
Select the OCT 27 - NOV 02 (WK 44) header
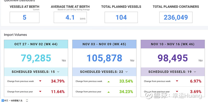tap(36, 44)
